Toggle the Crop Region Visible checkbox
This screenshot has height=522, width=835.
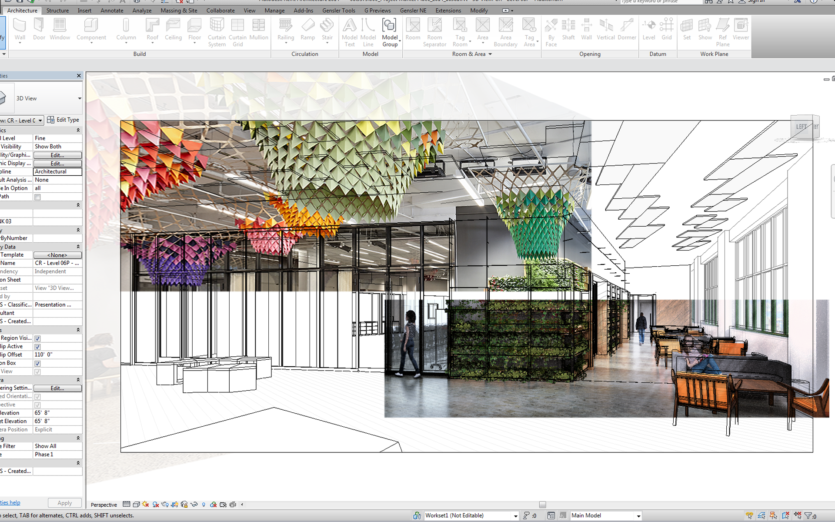(x=37, y=338)
